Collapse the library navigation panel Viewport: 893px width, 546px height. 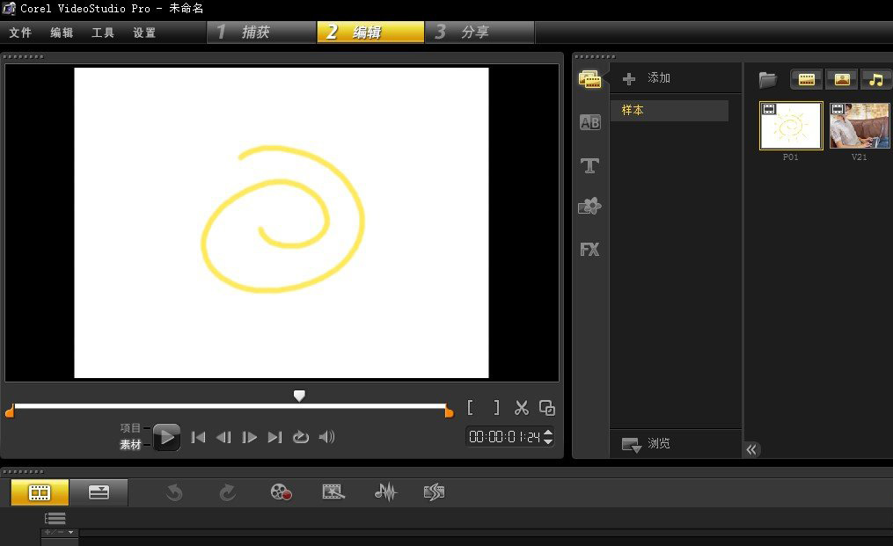coord(752,449)
